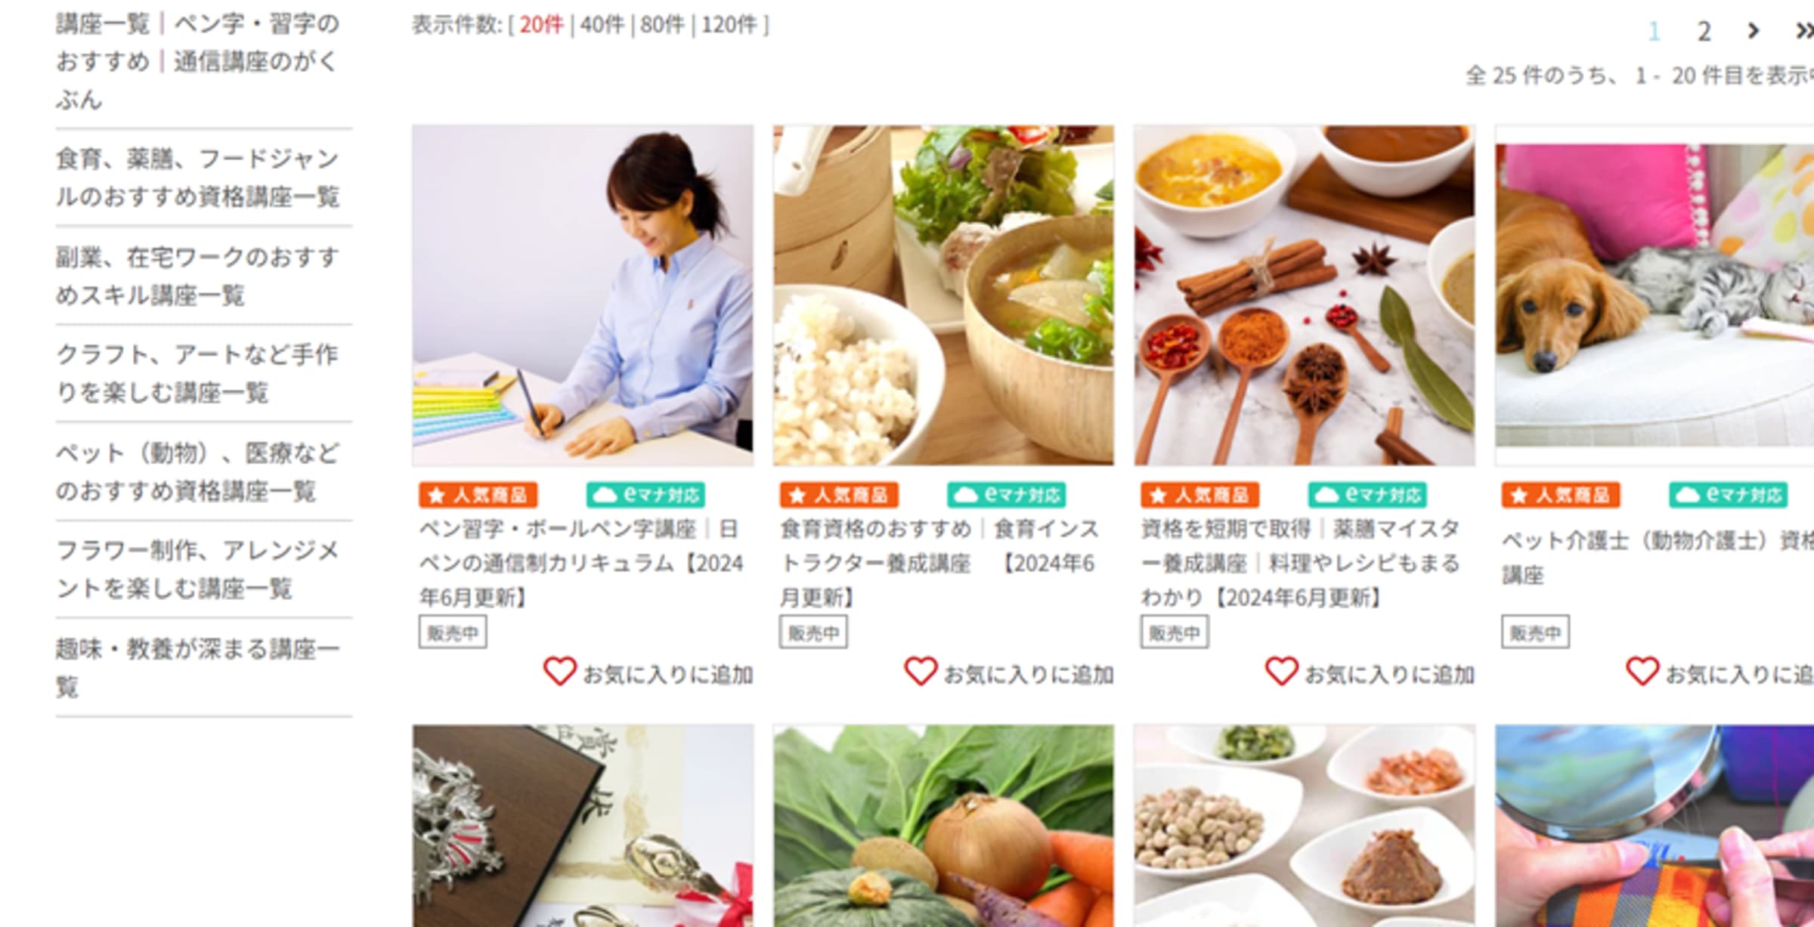Show 80件 items per page

point(662,25)
